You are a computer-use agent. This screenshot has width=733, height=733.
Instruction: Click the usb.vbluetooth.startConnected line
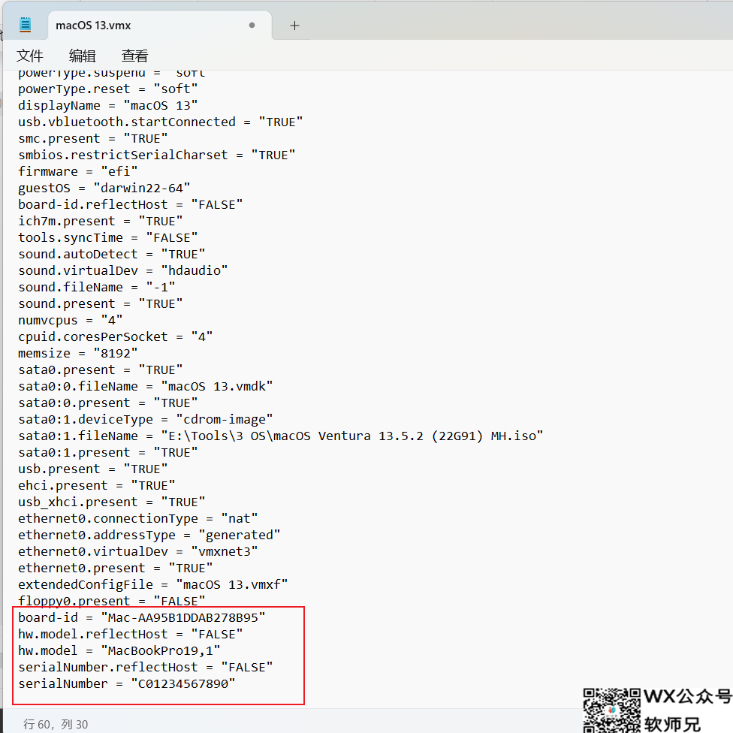coord(161,122)
